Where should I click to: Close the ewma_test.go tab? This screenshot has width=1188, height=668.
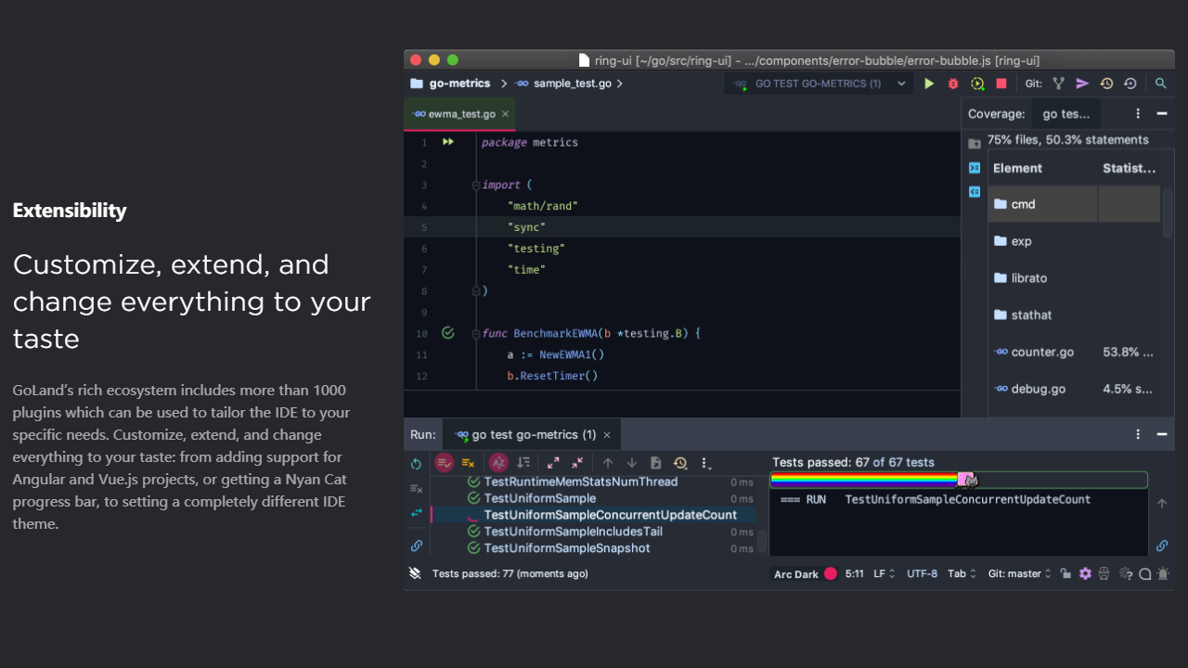[x=506, y=114]
